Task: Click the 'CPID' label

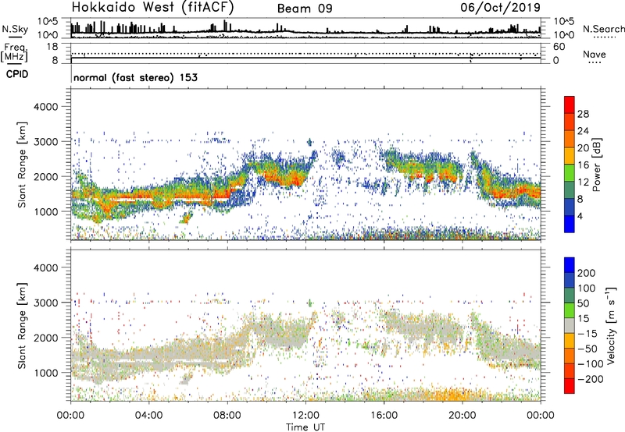Action: [x=16, y=74]
